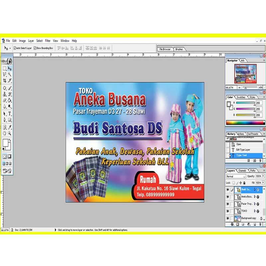The width and height of the screenshot is (266, 266).
Task: Select the Magic Wand tool
Action: point(10,74)
